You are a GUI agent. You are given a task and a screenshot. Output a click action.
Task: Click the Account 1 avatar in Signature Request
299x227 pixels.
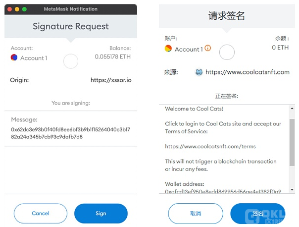tap(14, 57)
